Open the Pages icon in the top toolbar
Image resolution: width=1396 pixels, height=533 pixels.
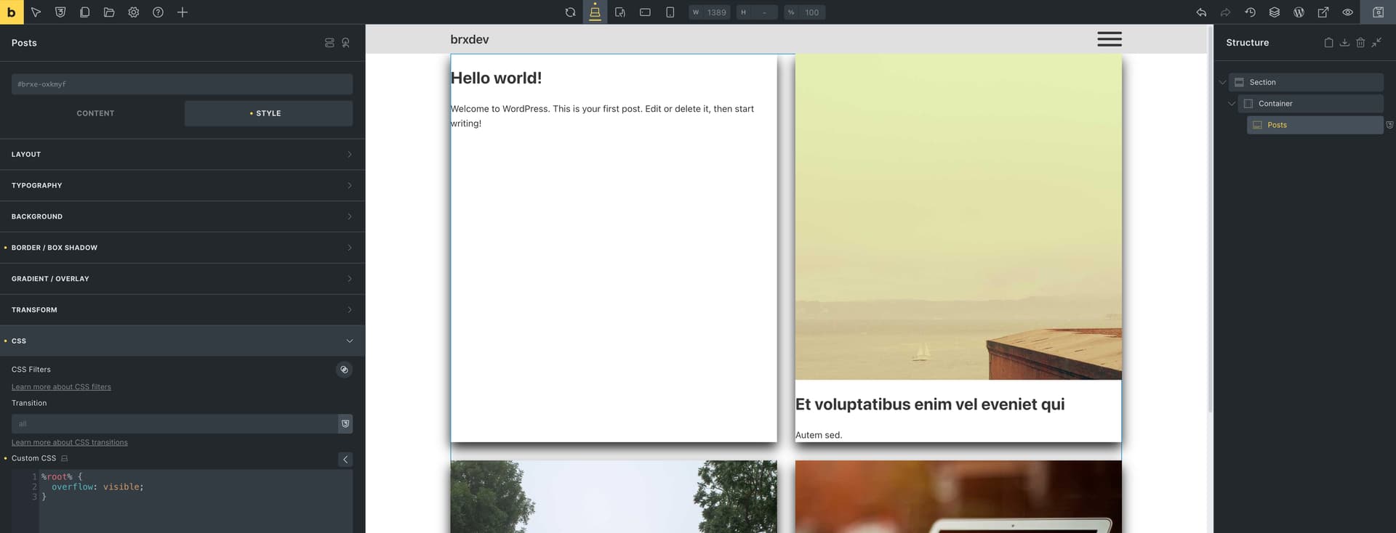pos(84,12)
